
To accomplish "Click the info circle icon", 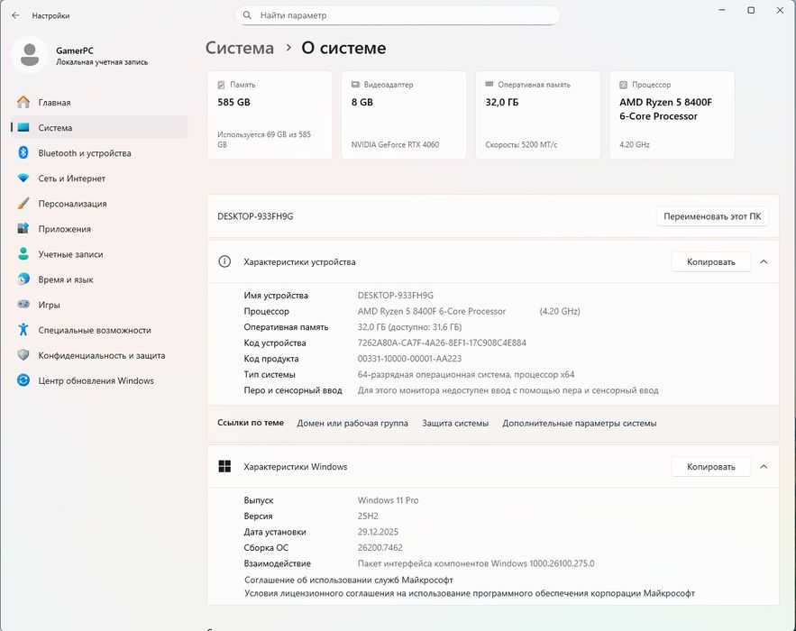I will [224, 261].
